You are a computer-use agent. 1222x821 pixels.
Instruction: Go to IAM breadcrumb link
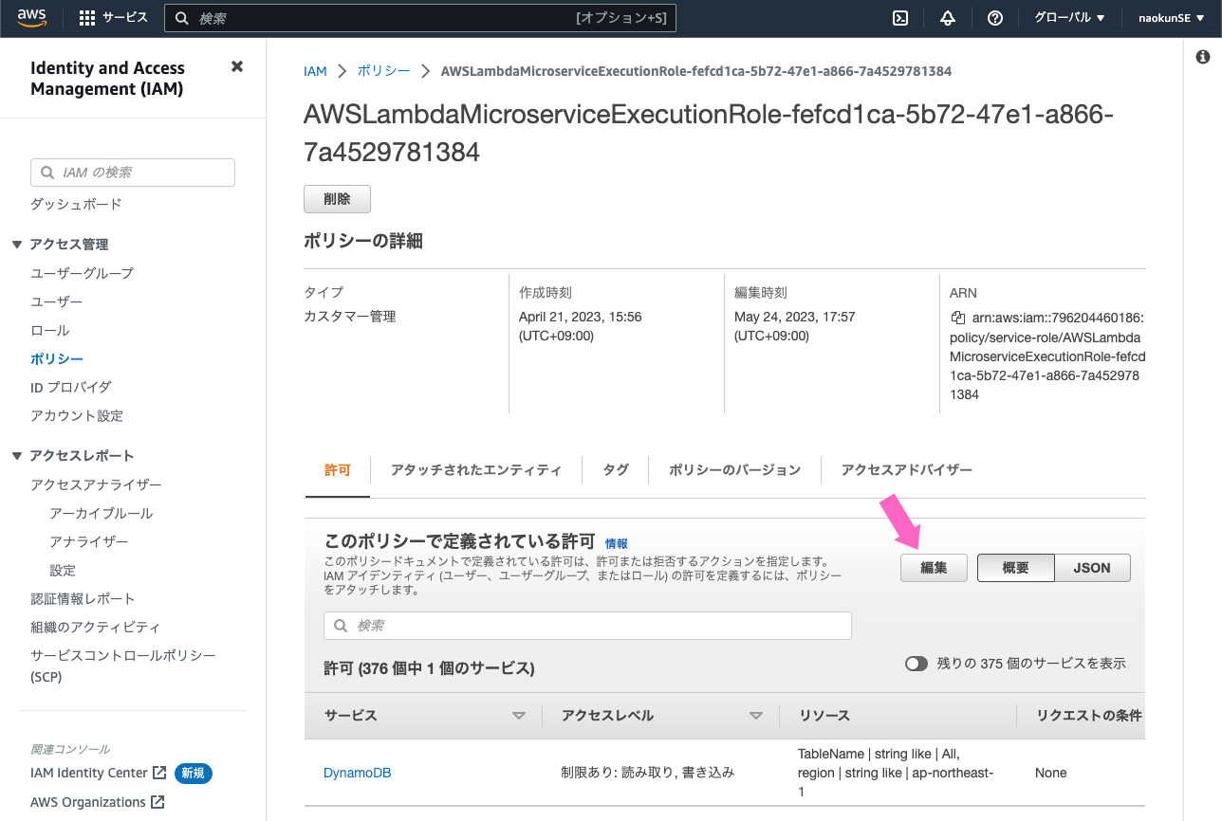click(315, 71)
